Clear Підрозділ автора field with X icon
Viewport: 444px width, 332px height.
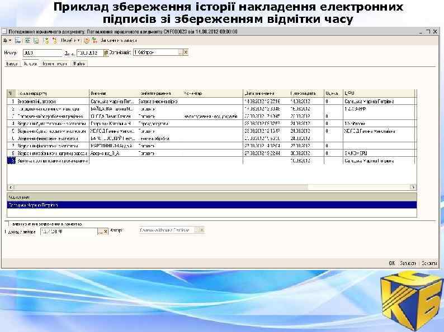[x=106, y=232]
